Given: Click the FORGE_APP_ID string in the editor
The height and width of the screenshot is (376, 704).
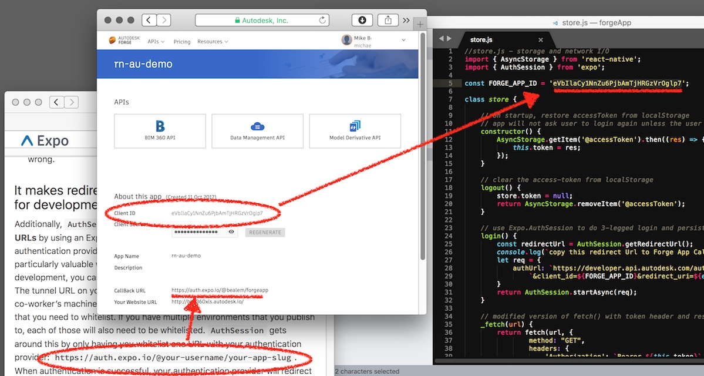Looking at the screenshot, I should 617,83.
